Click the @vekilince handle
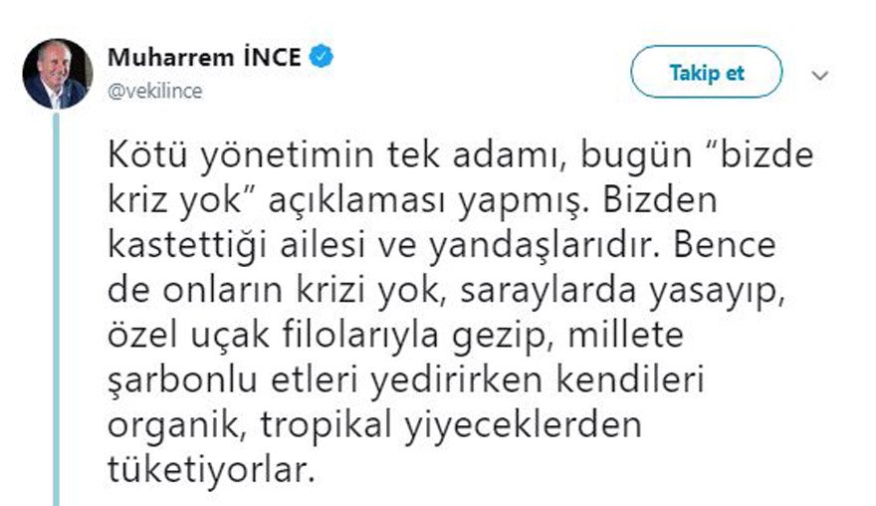The image size is (876, 506). pyautogui.click(x=154, y=91)
